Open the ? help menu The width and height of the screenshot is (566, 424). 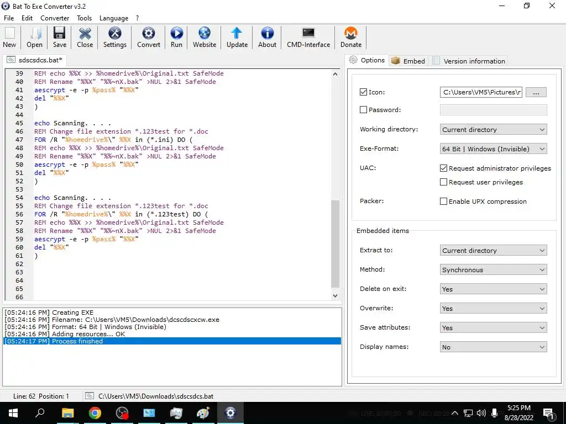[x=138, y=18]
